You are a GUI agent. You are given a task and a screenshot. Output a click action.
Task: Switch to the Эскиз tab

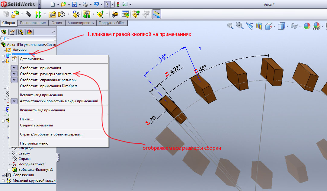click(x=57, y=23)
